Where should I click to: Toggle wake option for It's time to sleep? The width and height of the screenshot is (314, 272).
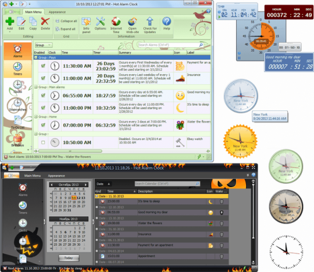pos(222,202)
